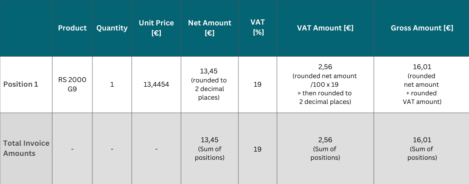Select the VAT Amount [€] header
The width and height of the screenshot is (469, 184).
325,28
